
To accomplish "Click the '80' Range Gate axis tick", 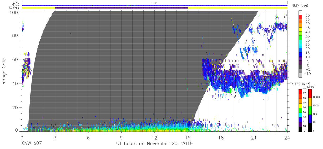I will pyautogui.click(x=16, y=35).
